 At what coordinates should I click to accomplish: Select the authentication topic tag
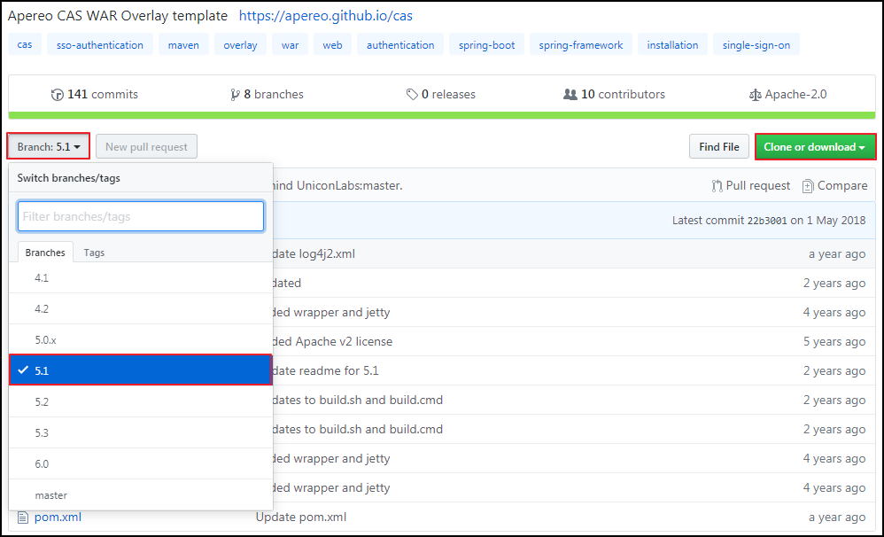pos(400,44)
